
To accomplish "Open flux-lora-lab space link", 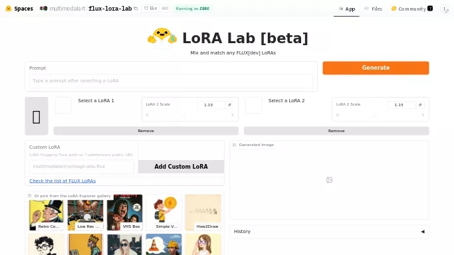I will click(110, 9).
